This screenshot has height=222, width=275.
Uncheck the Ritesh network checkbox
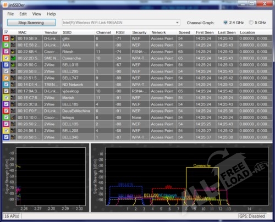6,52
